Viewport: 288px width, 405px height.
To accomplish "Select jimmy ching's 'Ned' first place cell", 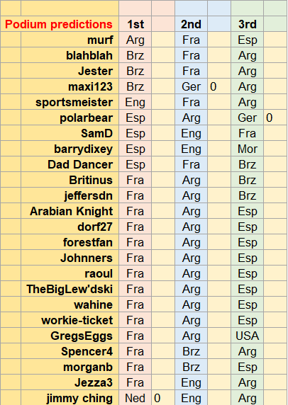I will [x=135, y=398].
